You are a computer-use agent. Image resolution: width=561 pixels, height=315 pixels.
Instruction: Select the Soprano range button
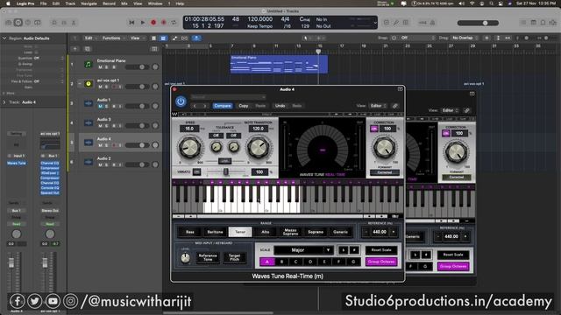[316, 232]
